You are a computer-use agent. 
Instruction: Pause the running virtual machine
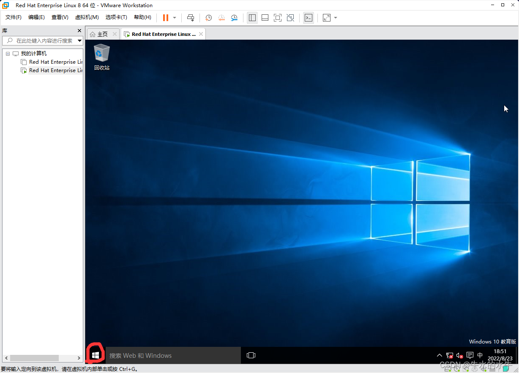coord(165,18)
